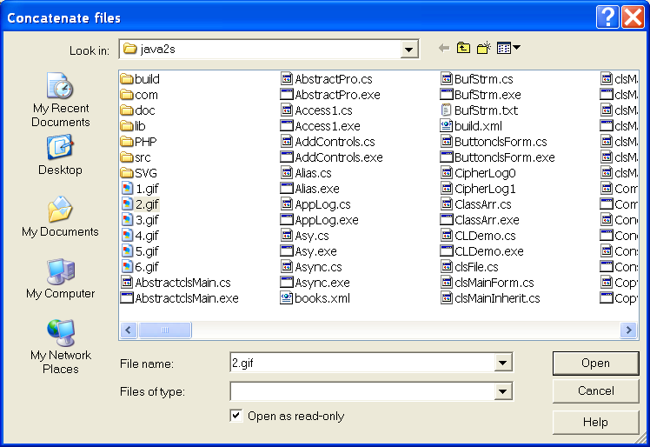The width and height of the screenshot is (650, 447).
Task: Select the file name Access1.cs
Action: [x=323, y=110]
